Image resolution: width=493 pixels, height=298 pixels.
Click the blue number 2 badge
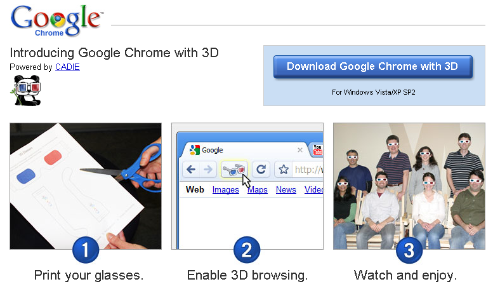[x=247, y=250]
